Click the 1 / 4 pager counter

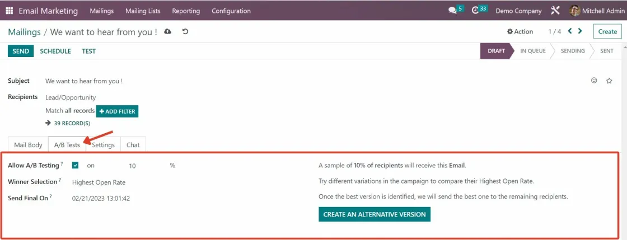554,31
